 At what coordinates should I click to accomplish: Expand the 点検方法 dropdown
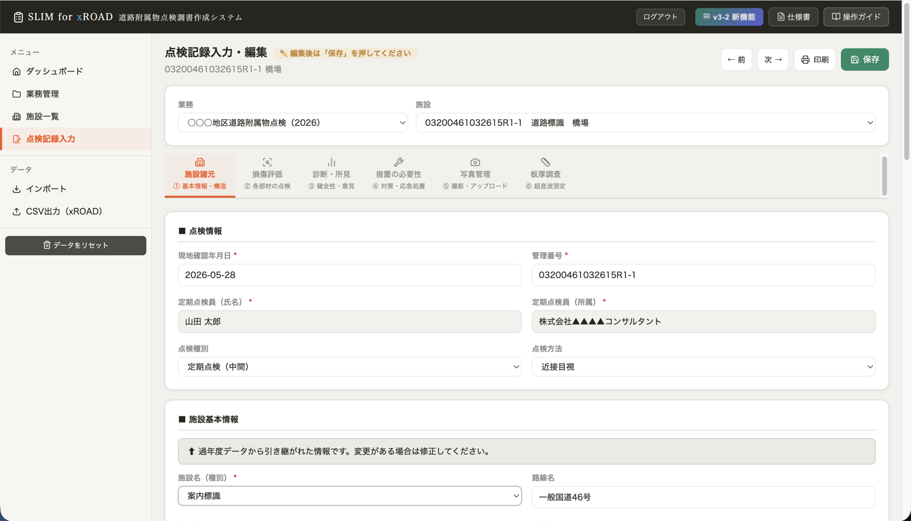(703, 367)
